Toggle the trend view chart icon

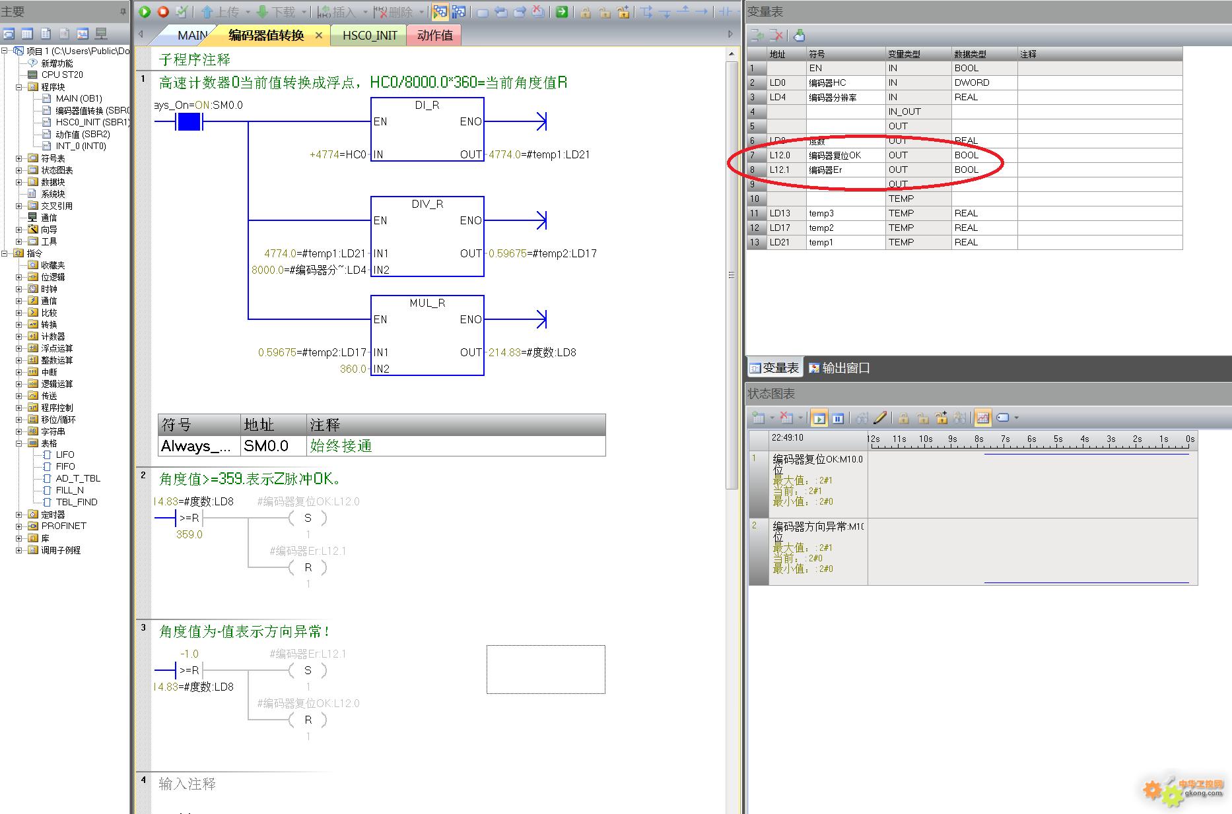tap(982, 418)
